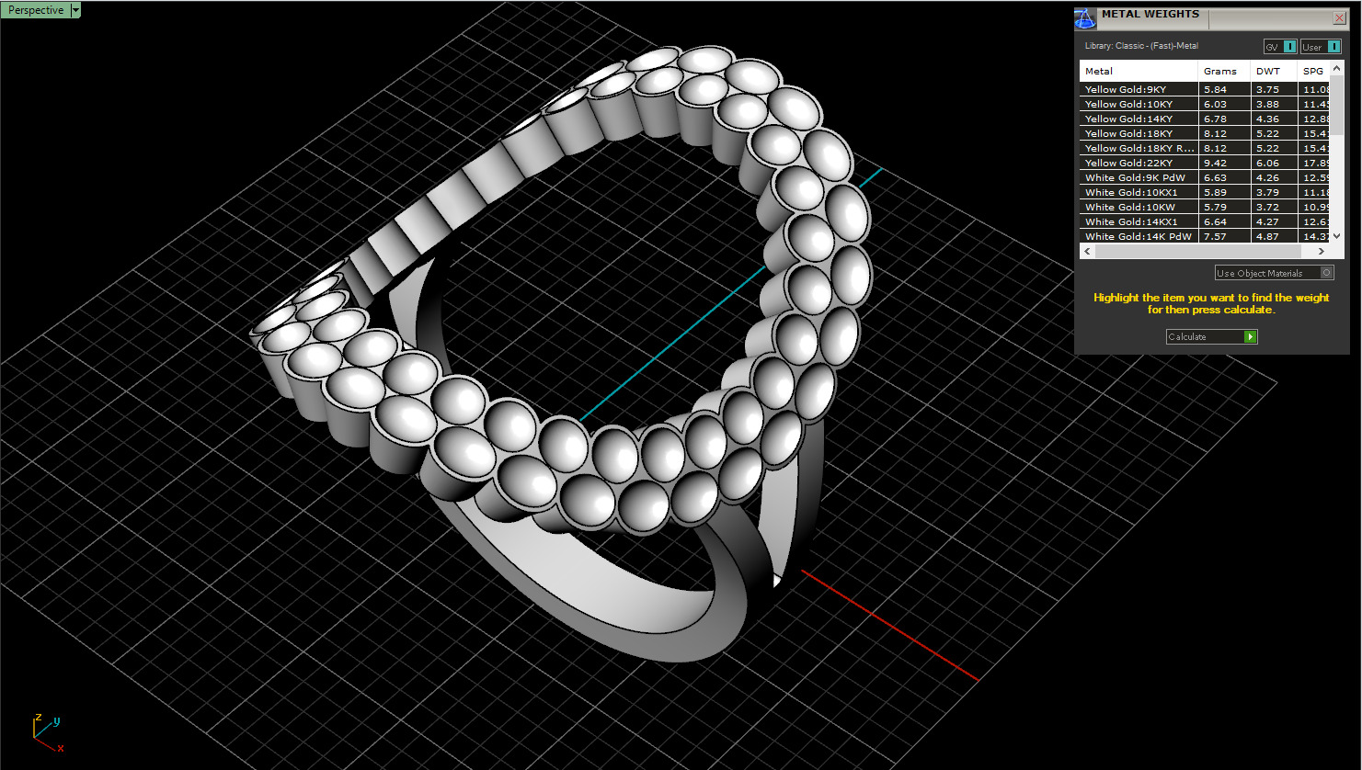This screenshot has height=770, width=1362.
Task: Select the White Gold:10KX1 row
Action: [x=1205, y=192]
